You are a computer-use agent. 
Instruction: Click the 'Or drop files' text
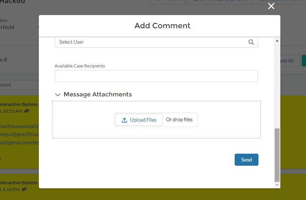tap(179, 120)
